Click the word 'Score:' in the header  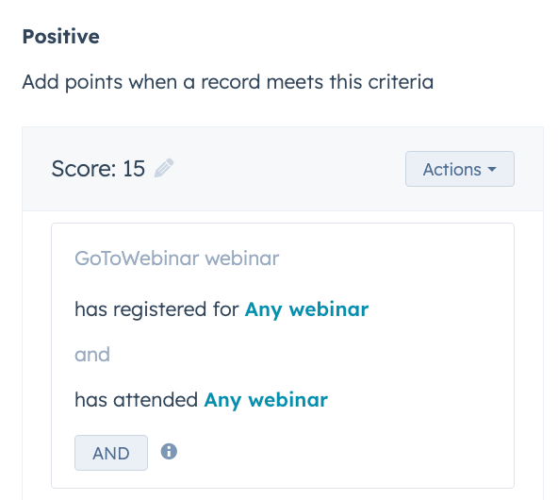click(84, 169)
